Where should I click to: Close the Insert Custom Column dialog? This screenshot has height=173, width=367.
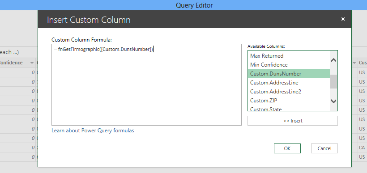coord(343,19)
